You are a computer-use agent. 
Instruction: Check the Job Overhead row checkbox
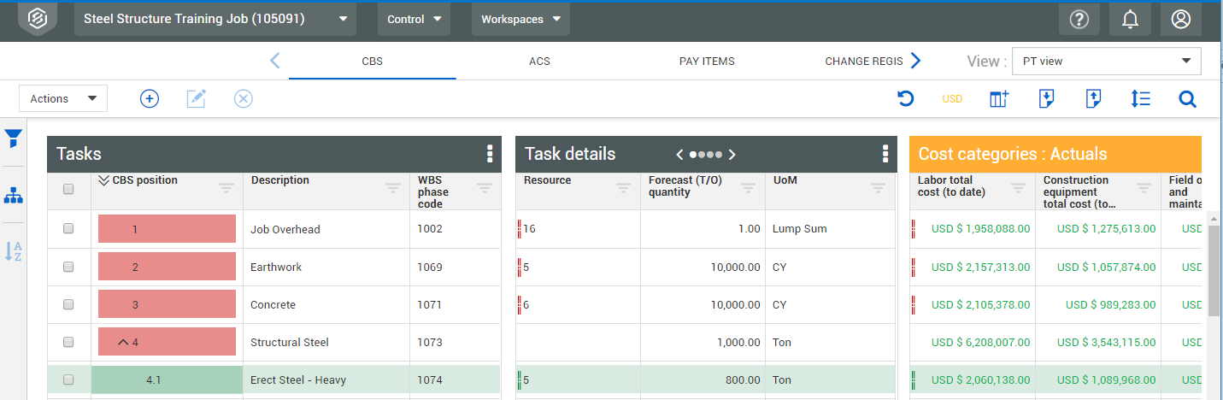68,229
